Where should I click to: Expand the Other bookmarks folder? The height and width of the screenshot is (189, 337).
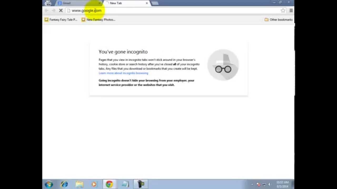[279, 20]
